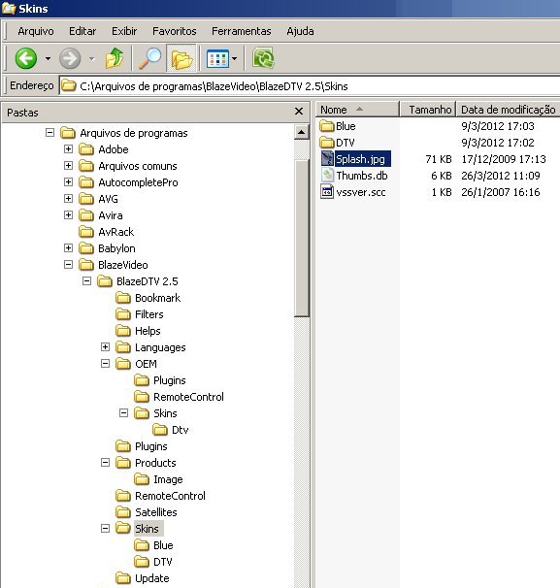Open the Ferramentas menu

coord(242,31)
